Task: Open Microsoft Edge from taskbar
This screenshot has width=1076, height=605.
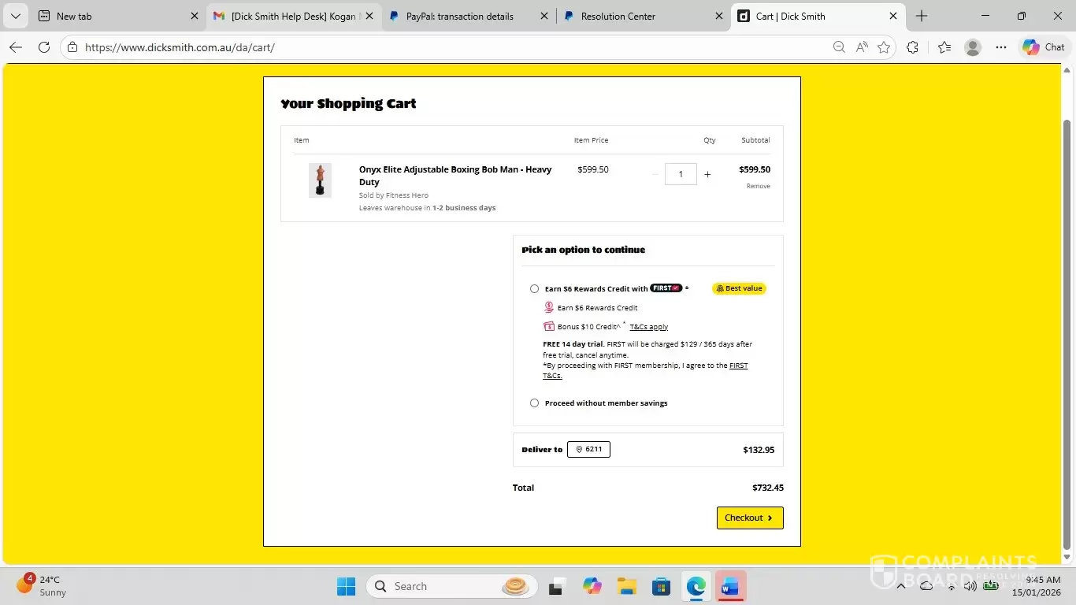Action: point(696,586)
